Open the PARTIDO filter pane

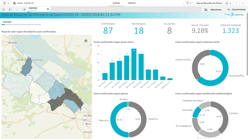click(x=21, y=22)
